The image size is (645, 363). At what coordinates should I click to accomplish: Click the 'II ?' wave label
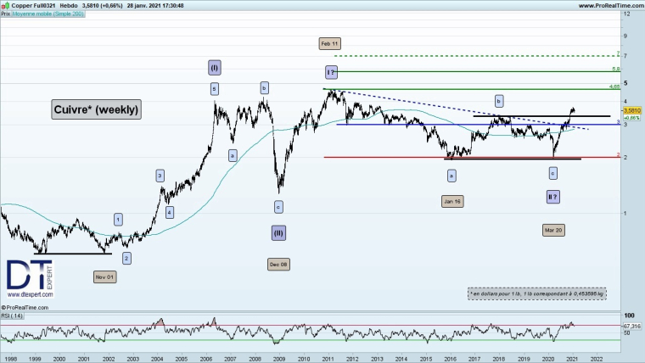[x=552, y=197]
